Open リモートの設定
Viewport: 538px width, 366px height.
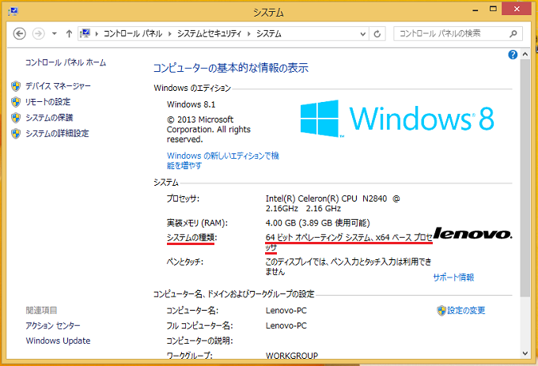[47, 101]
